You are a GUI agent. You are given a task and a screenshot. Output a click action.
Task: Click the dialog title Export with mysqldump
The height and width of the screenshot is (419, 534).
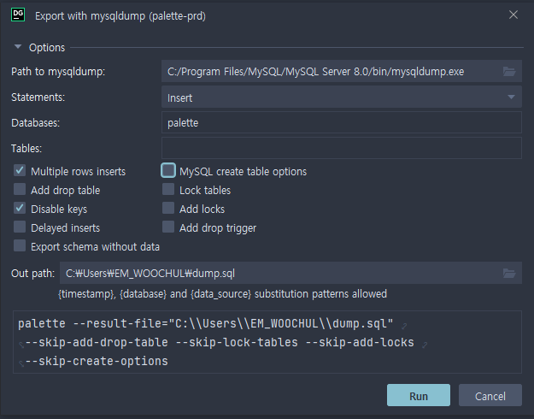[120, 16]
